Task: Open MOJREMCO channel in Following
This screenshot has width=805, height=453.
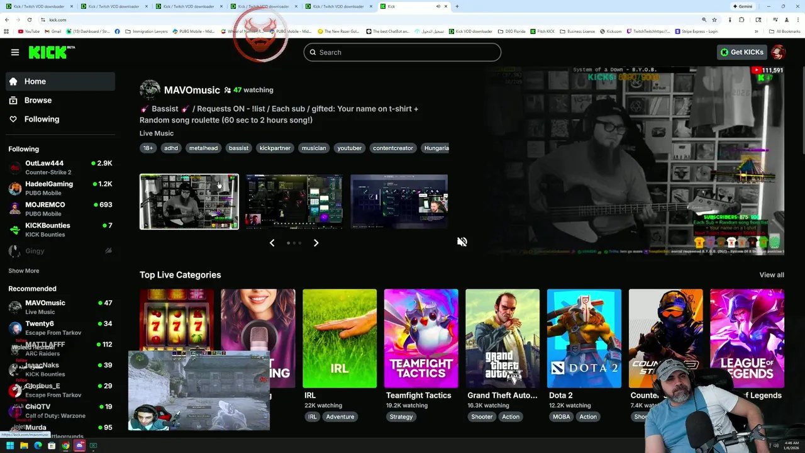Action: [x=60, y=209]
